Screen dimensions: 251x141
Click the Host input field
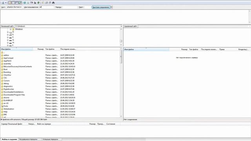point(14,7)
